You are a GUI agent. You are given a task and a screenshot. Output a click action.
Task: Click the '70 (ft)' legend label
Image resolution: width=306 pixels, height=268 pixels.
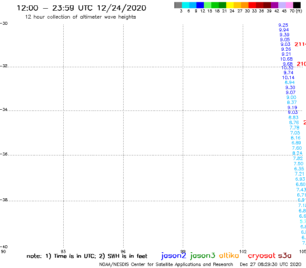coord(296,11)
